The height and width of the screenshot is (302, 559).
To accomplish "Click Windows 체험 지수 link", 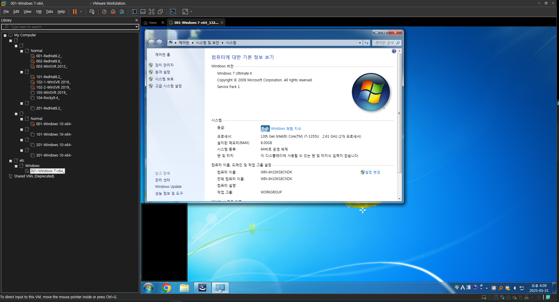I will (x=286, y=129).
